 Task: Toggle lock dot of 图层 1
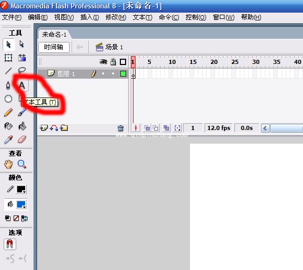tap(113, 73)
